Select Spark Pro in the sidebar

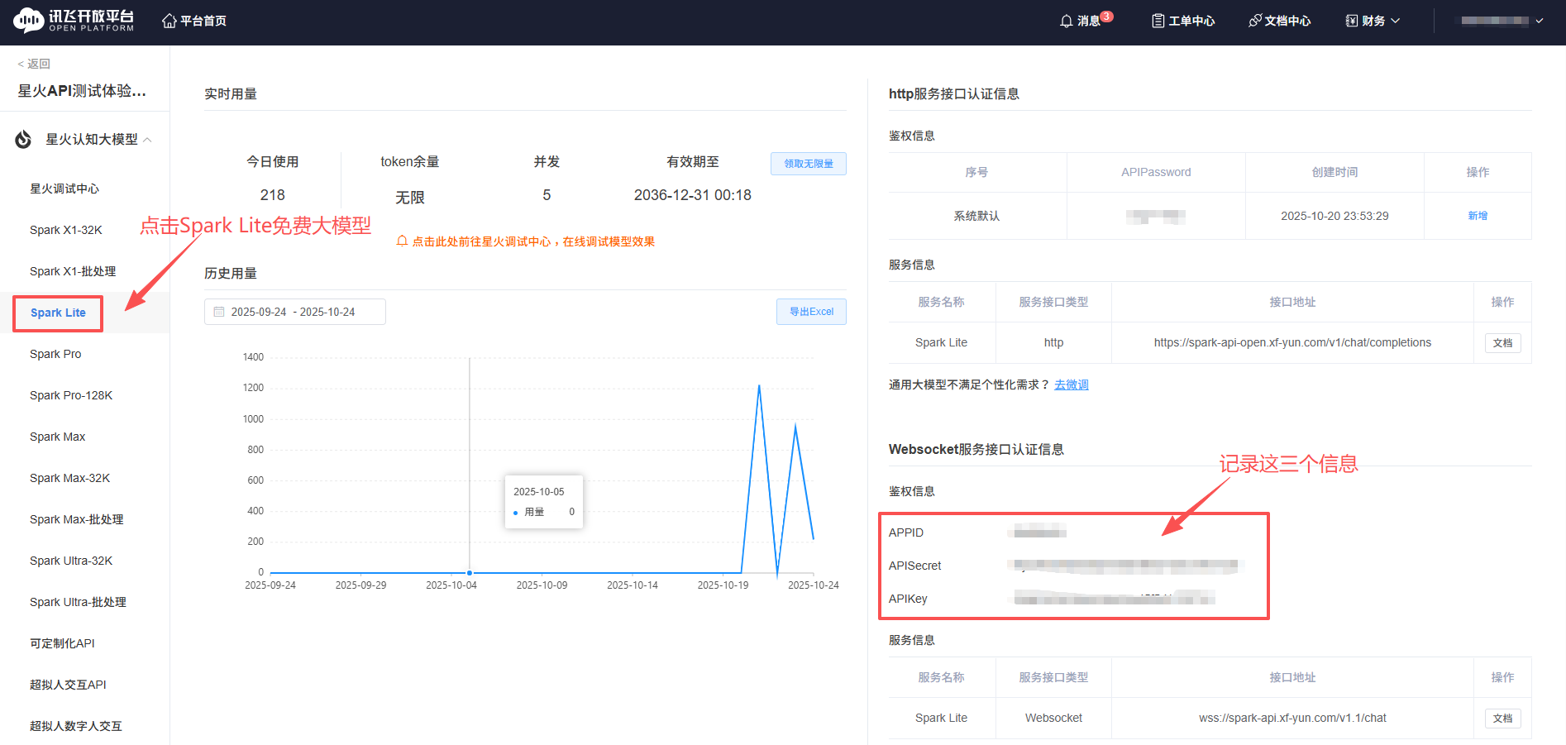click(55, 354)
